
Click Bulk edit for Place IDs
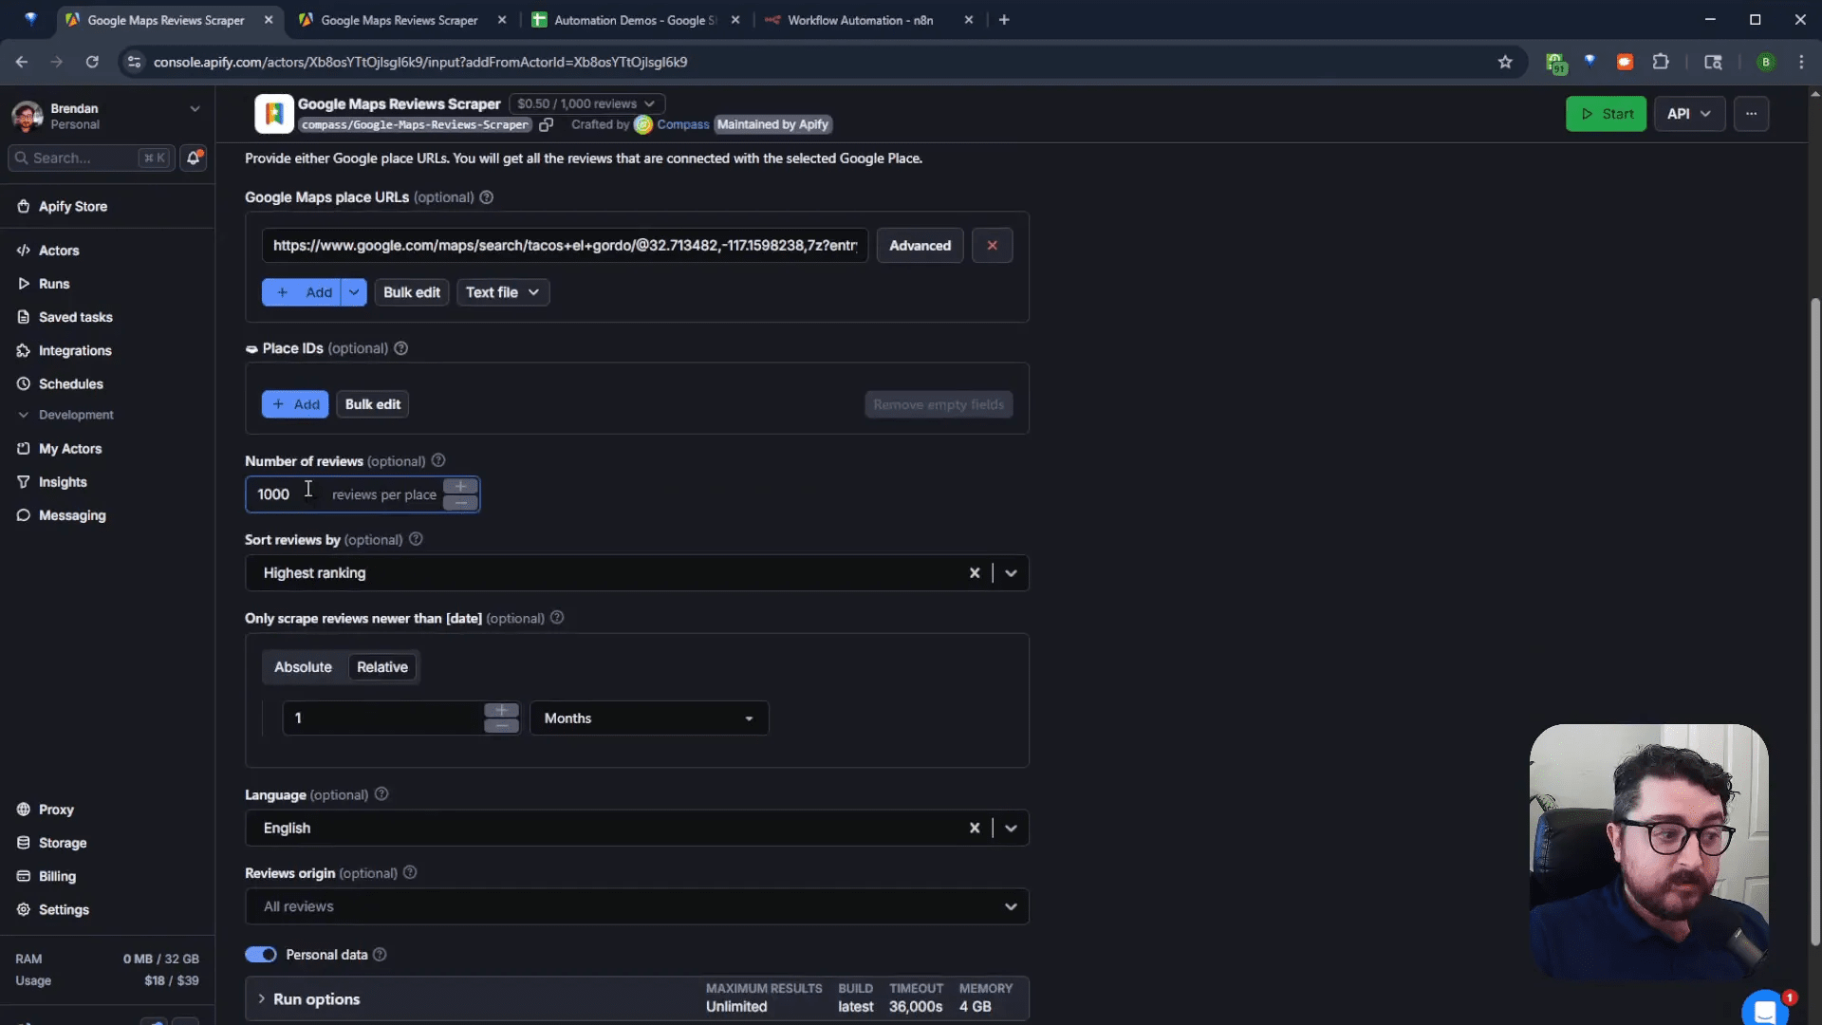click(372, 404)
